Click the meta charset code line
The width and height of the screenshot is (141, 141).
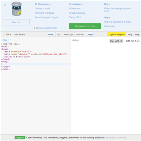tap(17, 52)
